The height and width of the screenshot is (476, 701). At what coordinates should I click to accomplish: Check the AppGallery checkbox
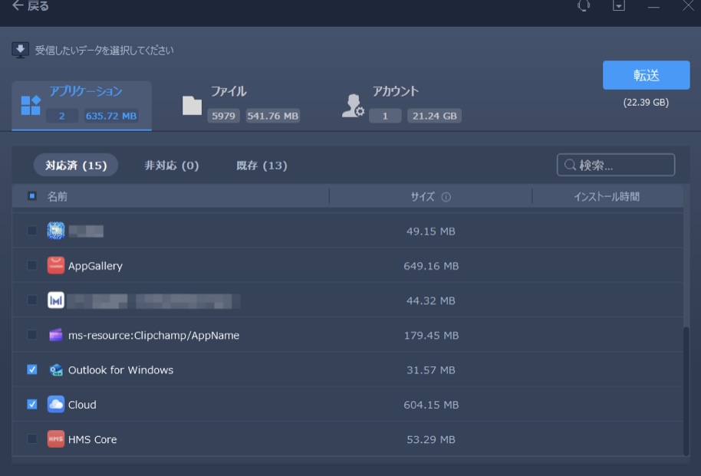(x=31, y=265)
